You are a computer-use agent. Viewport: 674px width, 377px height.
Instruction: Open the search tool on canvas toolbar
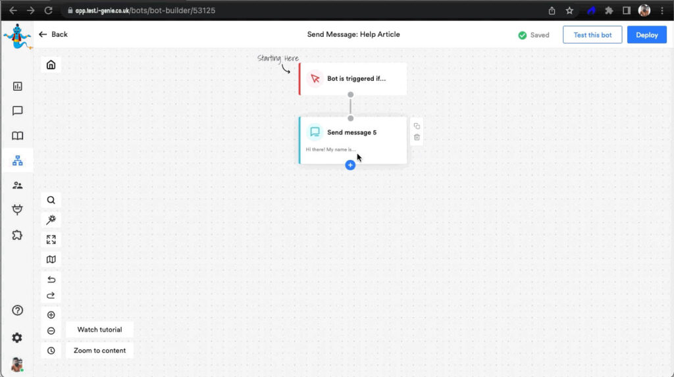pos(51,200)
